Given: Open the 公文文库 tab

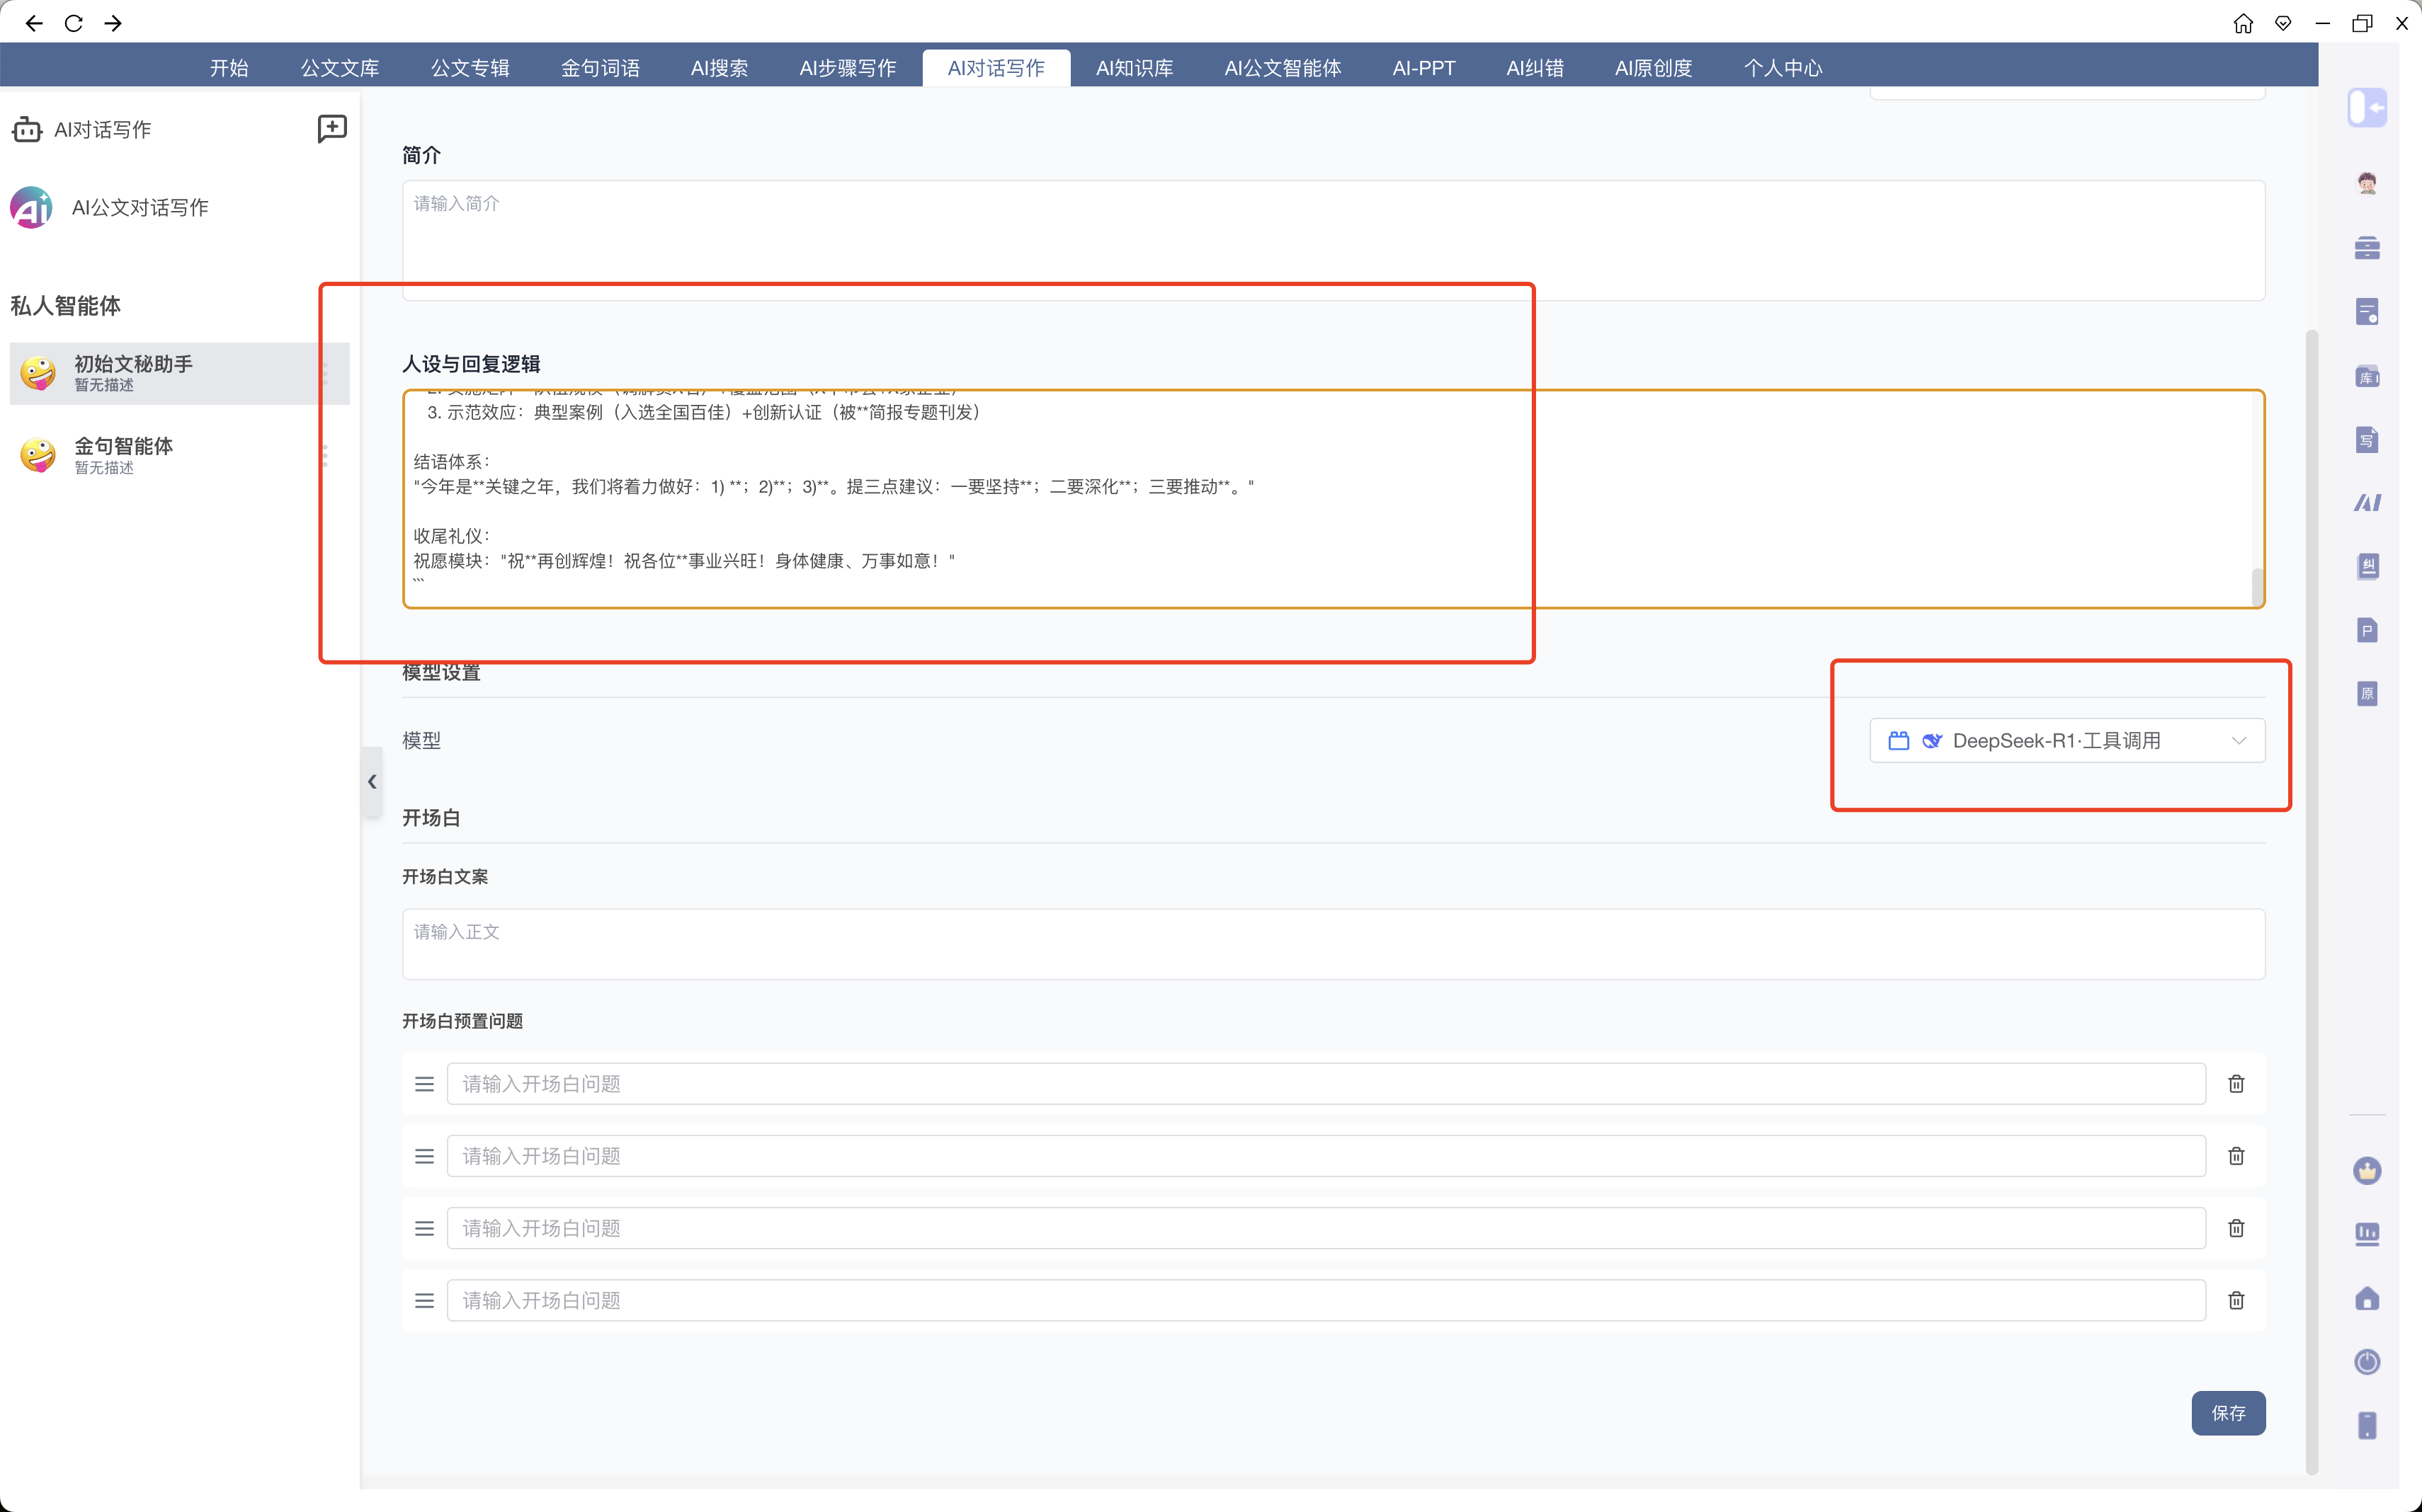Looking at the screenshot, I should (339, 68).
